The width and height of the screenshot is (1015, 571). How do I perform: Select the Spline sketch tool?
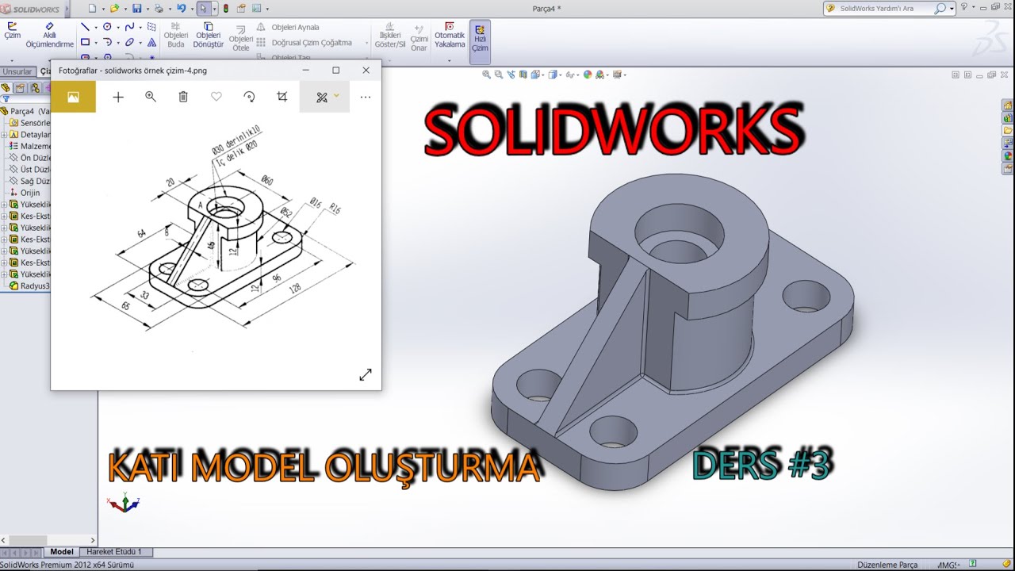(129, 27)
